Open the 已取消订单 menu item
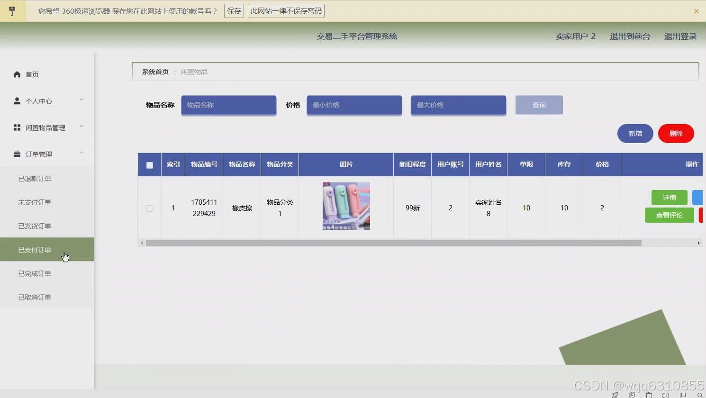706x398 pixels. [47, 297]
